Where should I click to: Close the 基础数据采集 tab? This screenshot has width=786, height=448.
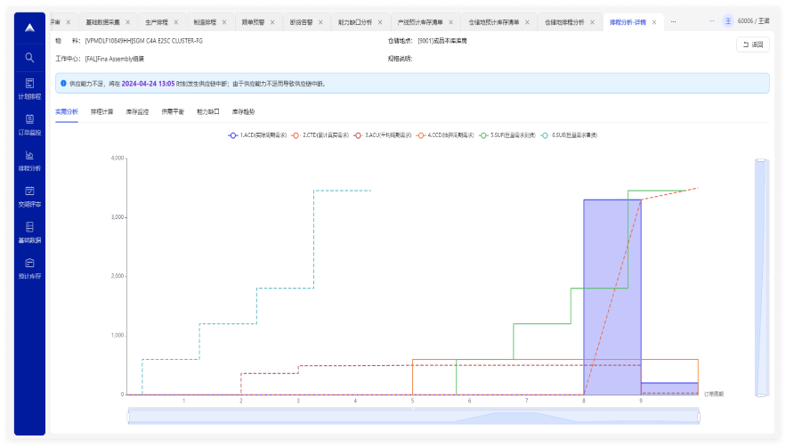click(128, 22)
